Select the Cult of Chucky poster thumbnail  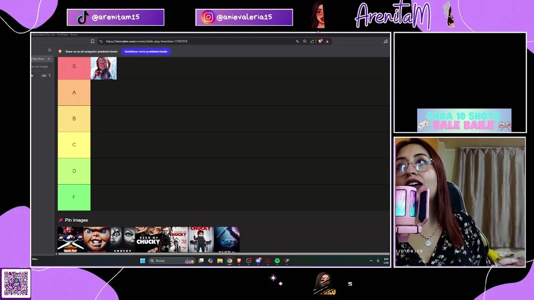[201, 240]
